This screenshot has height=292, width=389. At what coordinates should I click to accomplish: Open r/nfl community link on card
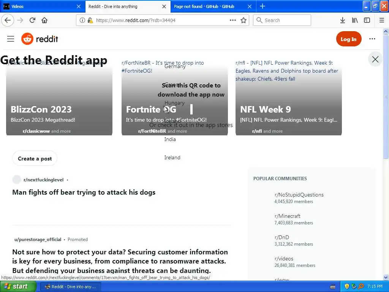[x=257, y=131]
